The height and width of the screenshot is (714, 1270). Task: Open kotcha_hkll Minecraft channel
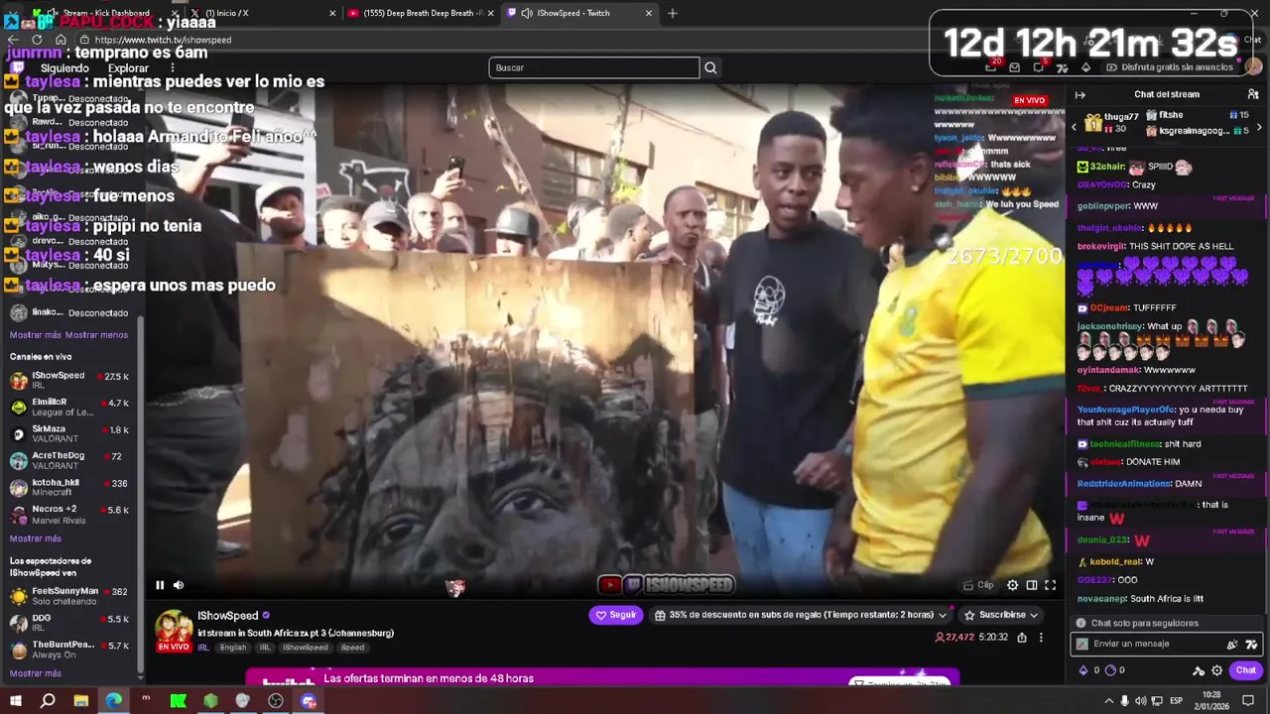pyautogui.click(x=70, y=487)
